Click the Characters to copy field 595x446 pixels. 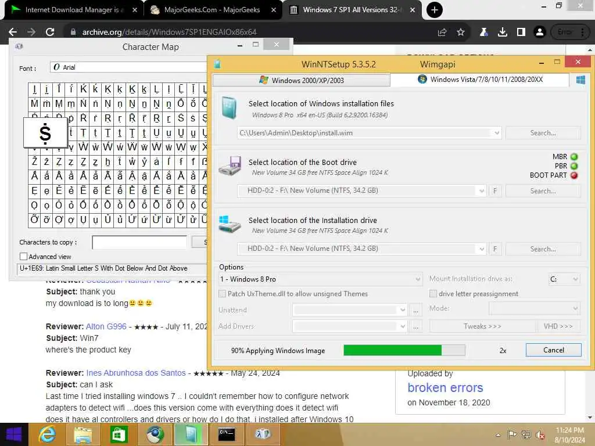[x=139, y=243]
